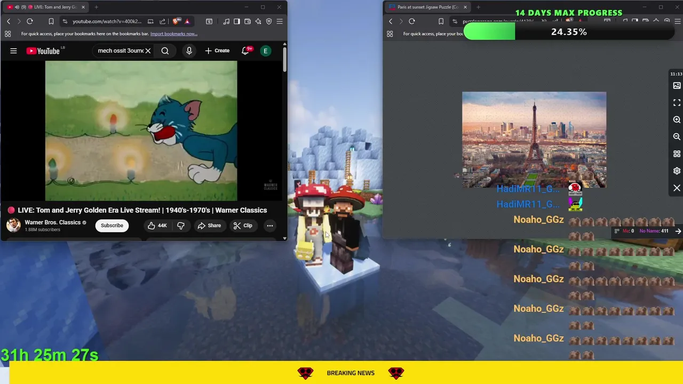Mute the Tom and Jerry tab audio icon
683x384 pixels.
pyautogui.click(x=17, y=7)
